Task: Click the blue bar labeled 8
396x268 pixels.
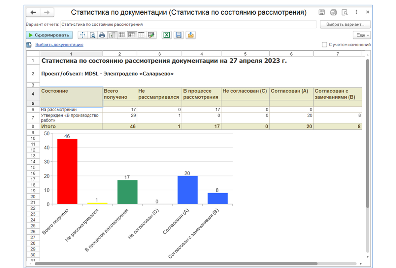Action: (x=217, y=199)
